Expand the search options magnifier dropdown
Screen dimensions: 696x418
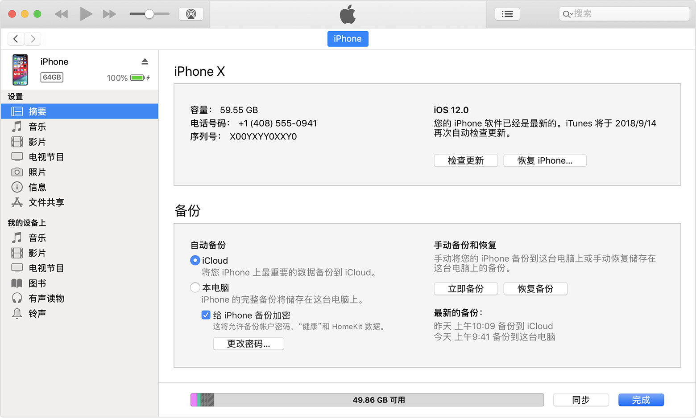point(567,14)
